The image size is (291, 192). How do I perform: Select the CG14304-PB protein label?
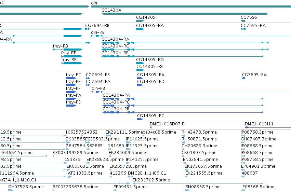point(116,109)
